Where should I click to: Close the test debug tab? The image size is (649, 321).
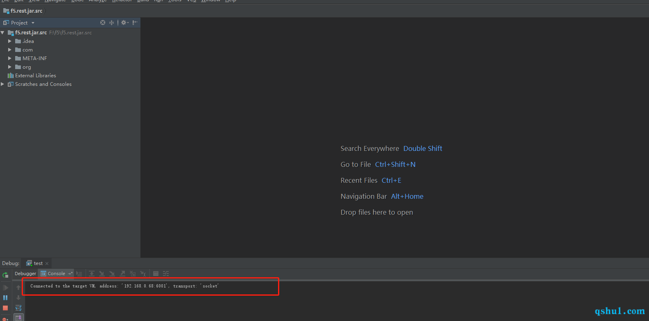47,263
